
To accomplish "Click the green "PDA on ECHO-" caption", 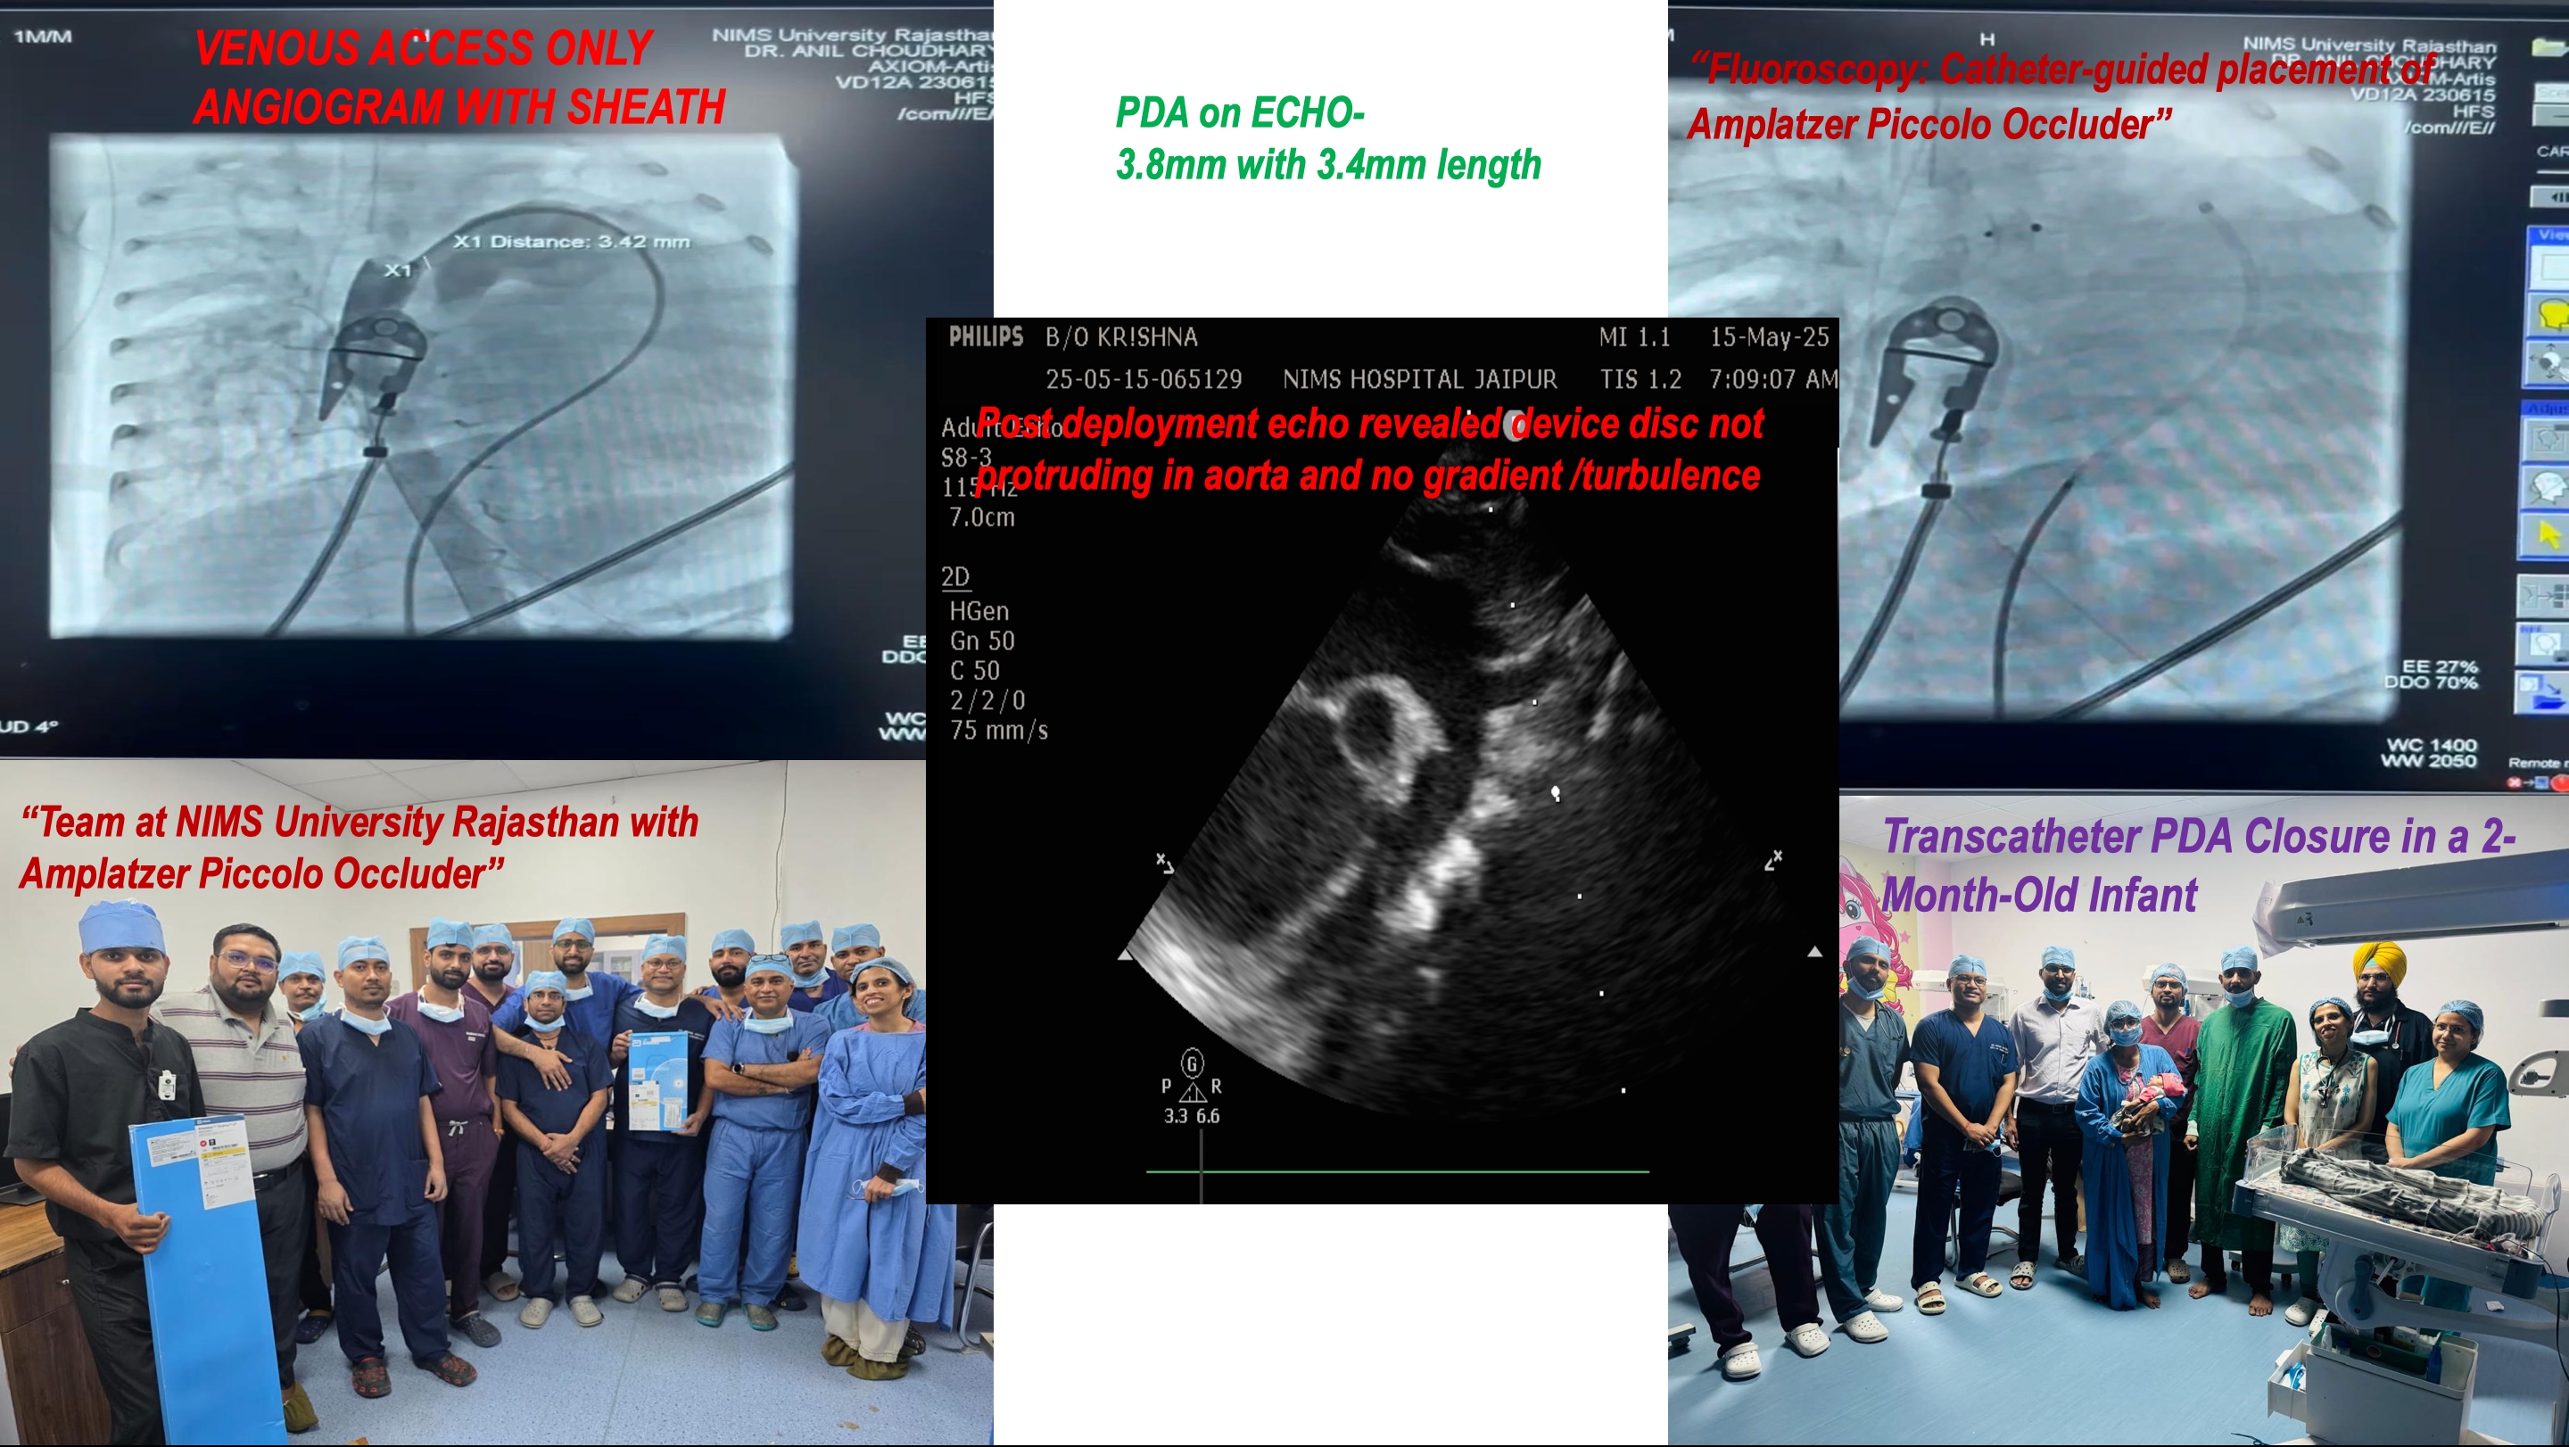I will [x=1240, y=112].
